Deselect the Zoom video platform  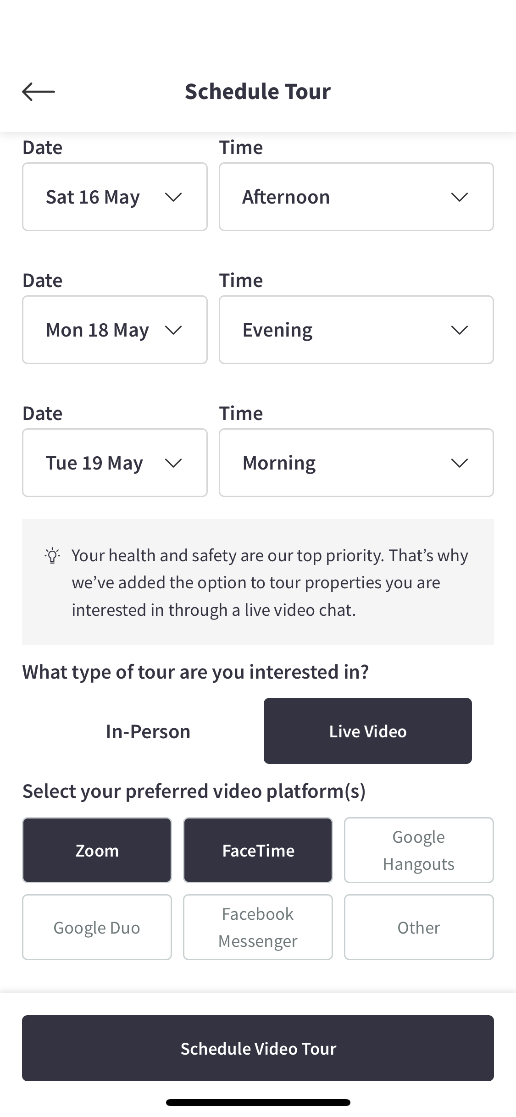(97, 850)
